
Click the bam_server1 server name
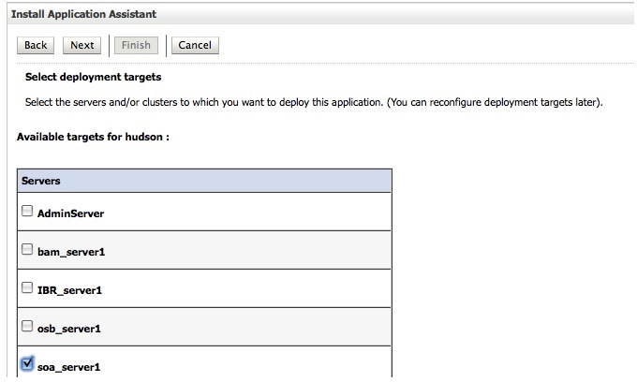pos(72,252)
